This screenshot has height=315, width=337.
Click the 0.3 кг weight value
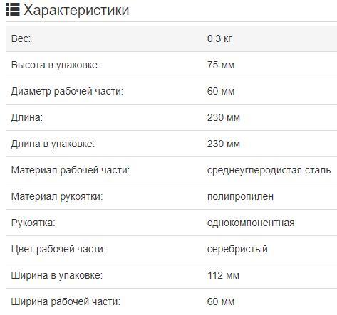[x=219, y=38]
